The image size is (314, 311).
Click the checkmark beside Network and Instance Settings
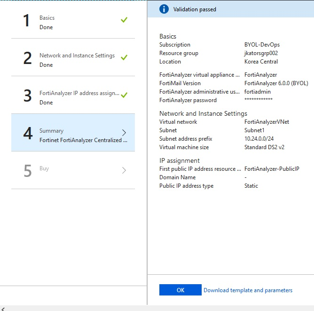124,57
